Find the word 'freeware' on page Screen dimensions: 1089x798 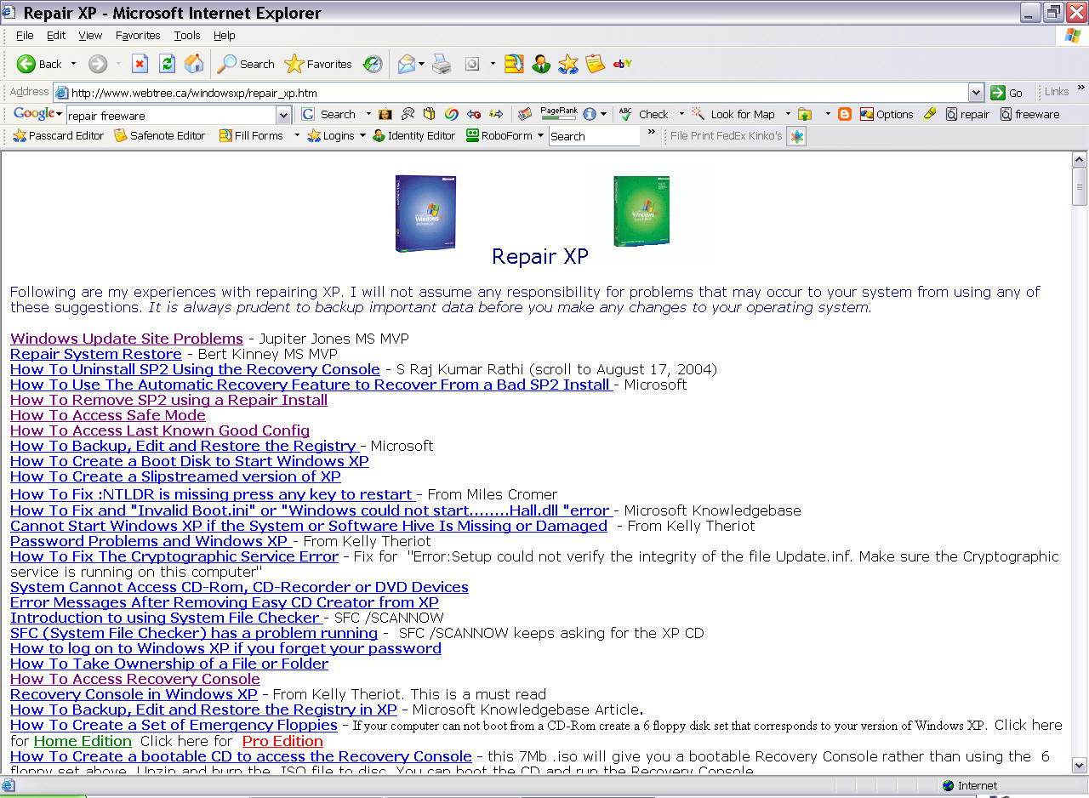click(x=1030, y=114)
